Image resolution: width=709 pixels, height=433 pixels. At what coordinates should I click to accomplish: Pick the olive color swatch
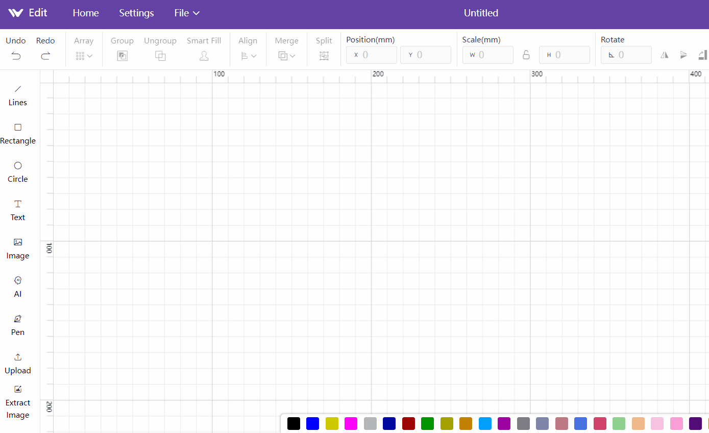tap(447, 423)
